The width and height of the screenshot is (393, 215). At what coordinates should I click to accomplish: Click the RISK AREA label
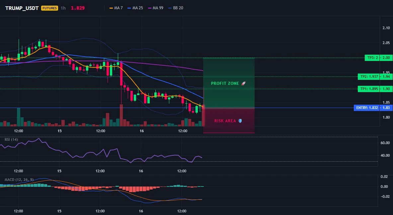click(225, 121)
